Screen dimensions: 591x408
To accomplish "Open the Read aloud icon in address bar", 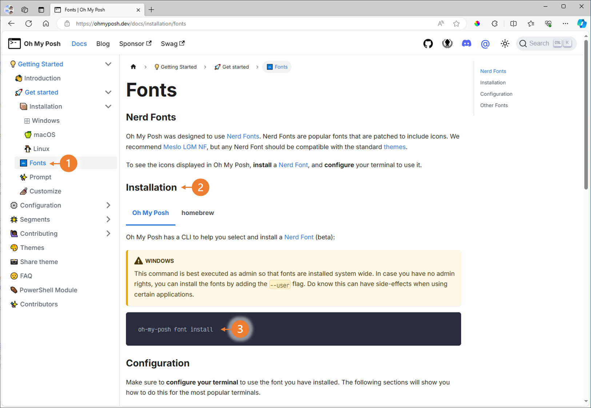I will pos(441,24).
